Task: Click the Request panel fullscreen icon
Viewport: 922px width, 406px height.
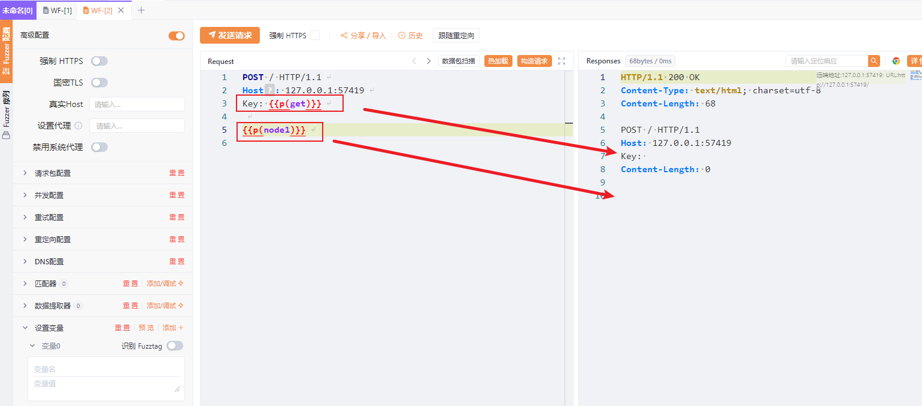Action: [x=561, y=61]
